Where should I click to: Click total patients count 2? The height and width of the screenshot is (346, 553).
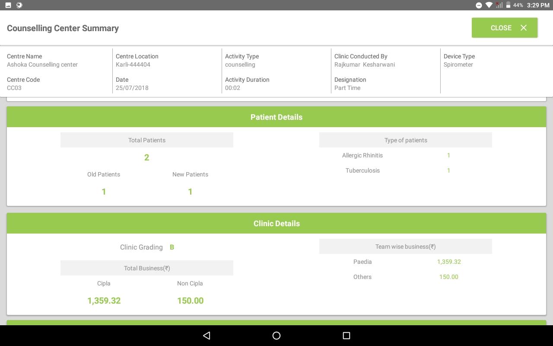coord(147,157)
